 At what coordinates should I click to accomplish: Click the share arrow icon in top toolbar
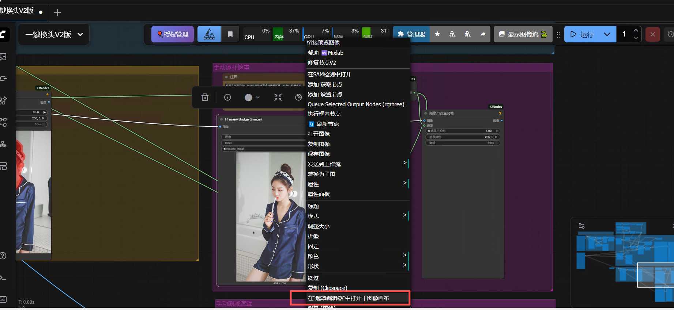483,34
